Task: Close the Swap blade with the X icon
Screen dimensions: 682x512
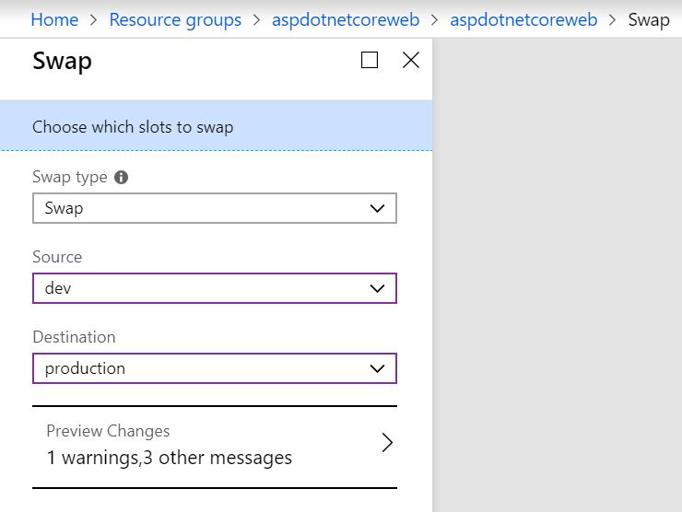Action: point(411,60)
